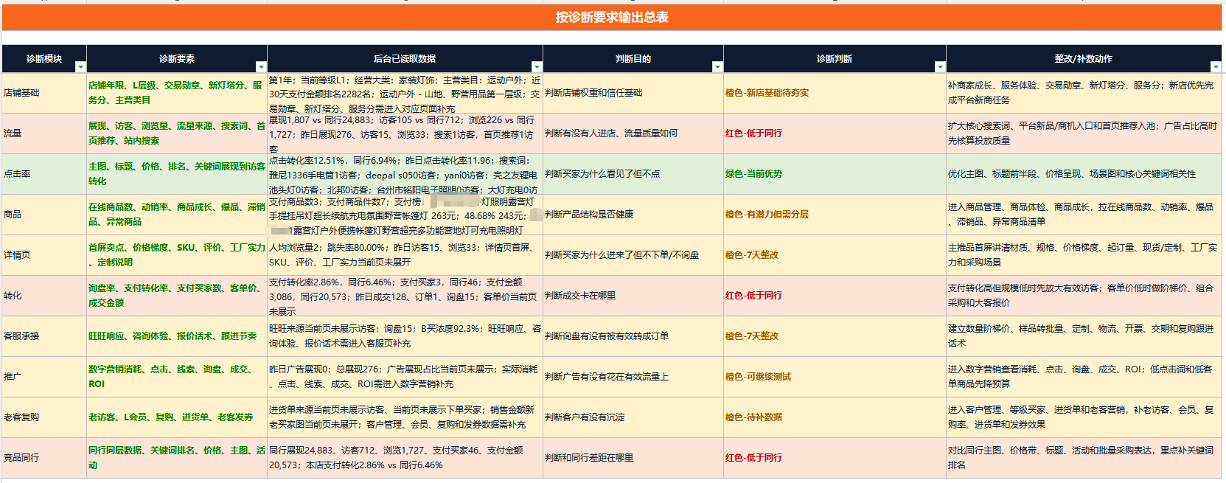Select the 整改/补数动作 header cell

pyautogui.click(x=1084, y=59)
